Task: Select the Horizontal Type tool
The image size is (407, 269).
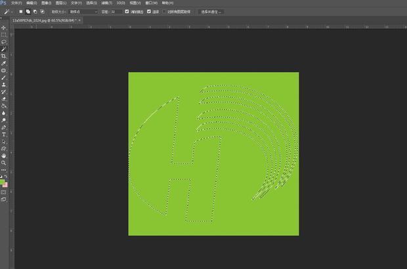Action: click(4, 134)
